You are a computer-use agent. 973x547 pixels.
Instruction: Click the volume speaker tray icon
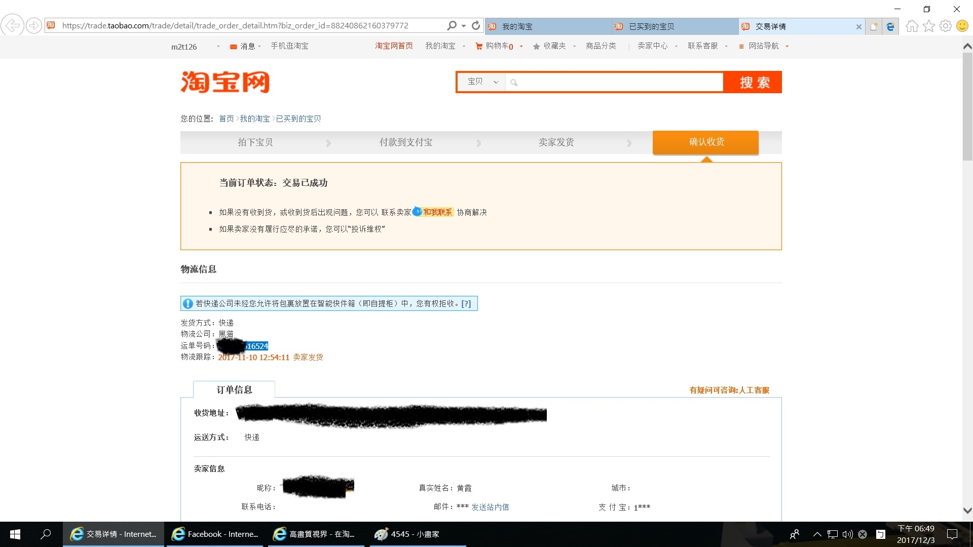click(x=847, y=534)
